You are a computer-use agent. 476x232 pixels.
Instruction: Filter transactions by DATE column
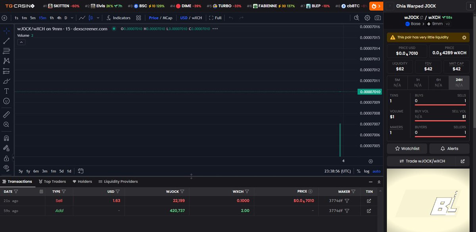point(16,191)
